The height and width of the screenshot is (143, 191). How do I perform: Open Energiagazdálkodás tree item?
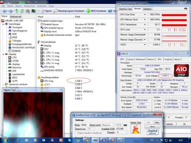click(22, 44)
